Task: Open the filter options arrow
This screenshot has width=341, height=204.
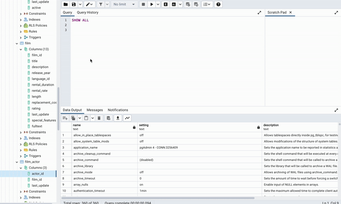Action: 107,4
